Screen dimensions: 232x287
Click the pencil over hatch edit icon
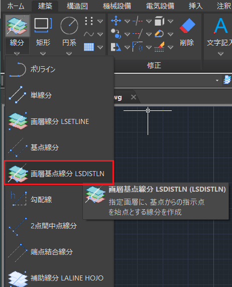coord(159,47)
